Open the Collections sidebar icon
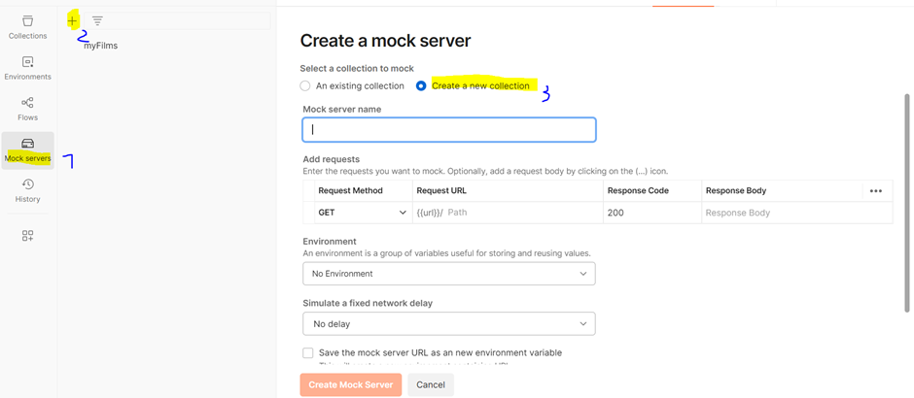 [x=27, y=26]
